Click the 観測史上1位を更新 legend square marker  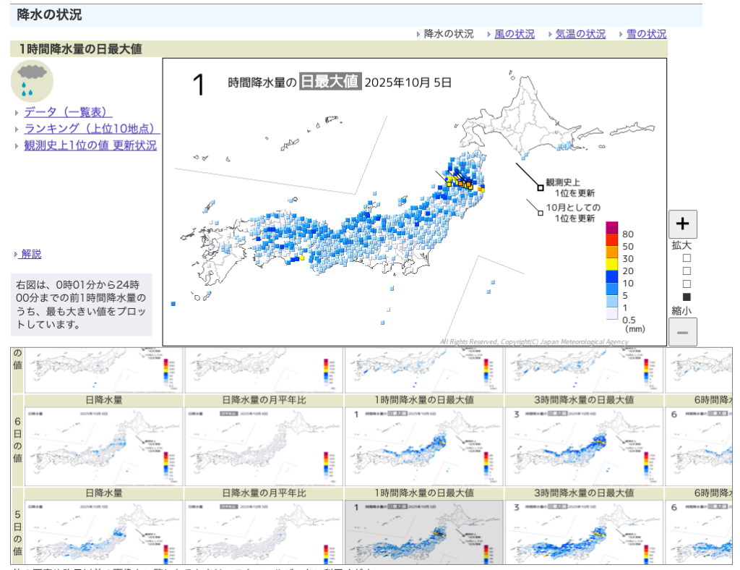pyautogui.click(x=540, y=188)
